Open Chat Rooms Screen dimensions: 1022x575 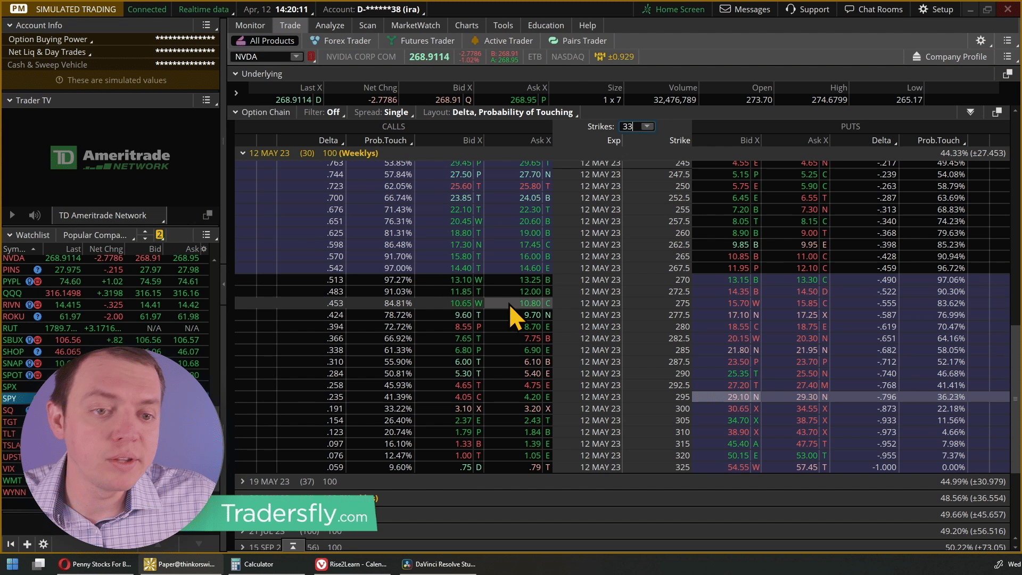(873, 9)
